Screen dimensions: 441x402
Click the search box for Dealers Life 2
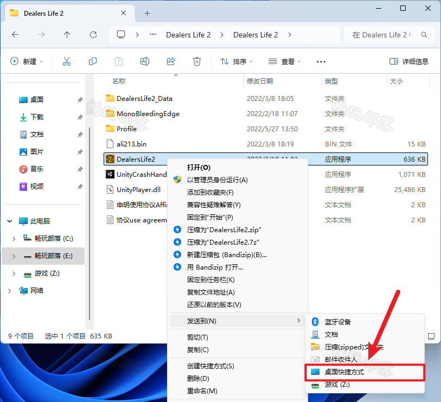[x=389, y=35]
